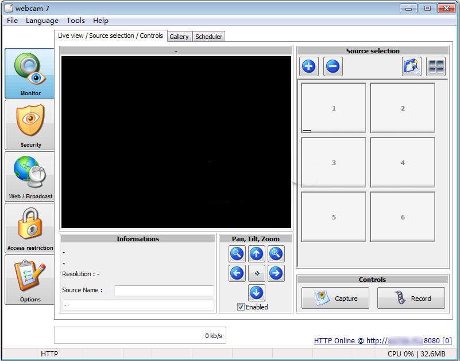Select source slot 6
Image resolution: width=460 pixels, height=361 pixels.
(403, 217)
